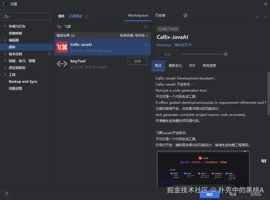Click the settings search magnifier icon
270x200 pixels.
tap(6, 17)
